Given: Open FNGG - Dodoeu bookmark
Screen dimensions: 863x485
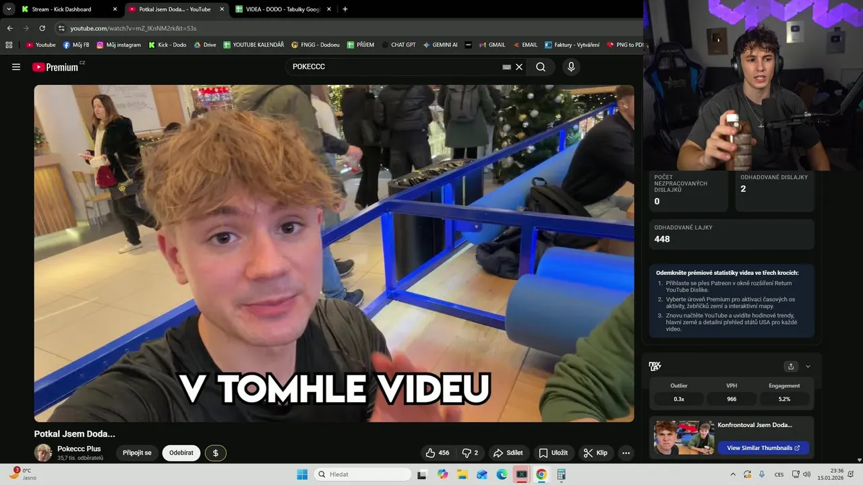Looking at the screenshot, I should (315, 44).
